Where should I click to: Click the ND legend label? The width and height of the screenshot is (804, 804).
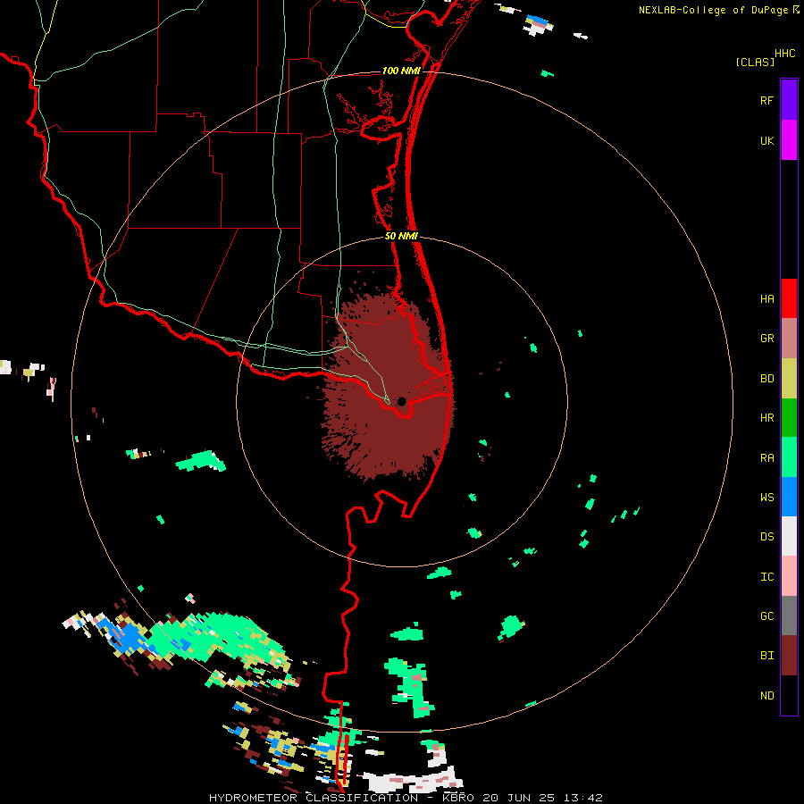pos(766,696)
